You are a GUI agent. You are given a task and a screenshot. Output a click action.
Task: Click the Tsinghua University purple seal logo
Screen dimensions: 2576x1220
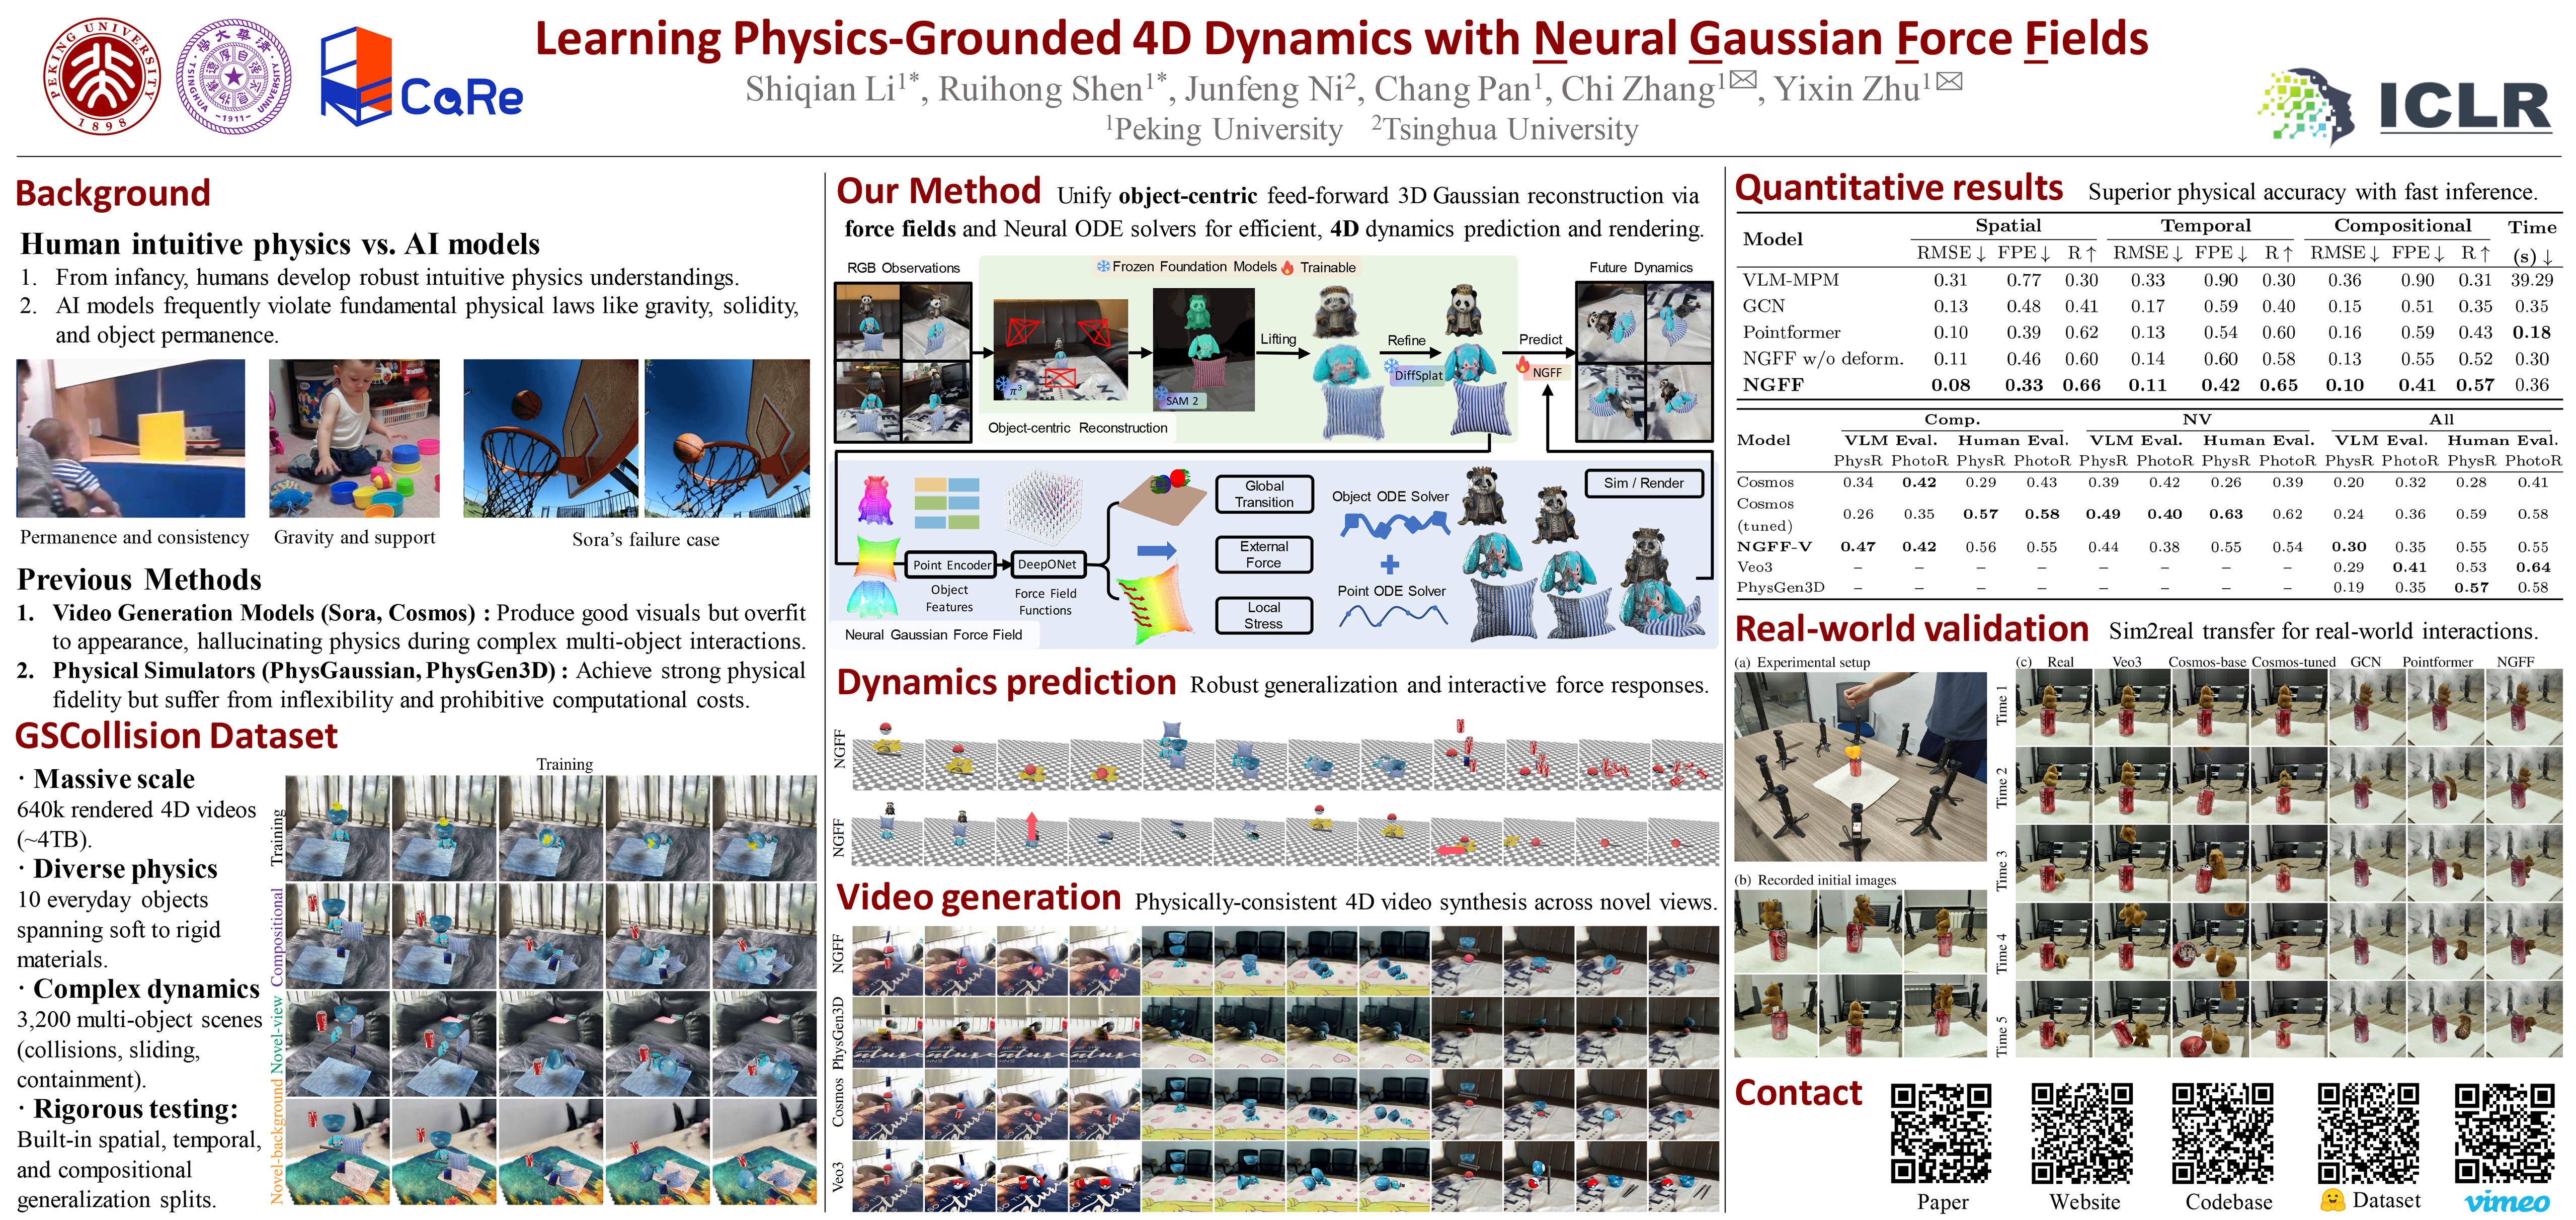click(234, 77)
